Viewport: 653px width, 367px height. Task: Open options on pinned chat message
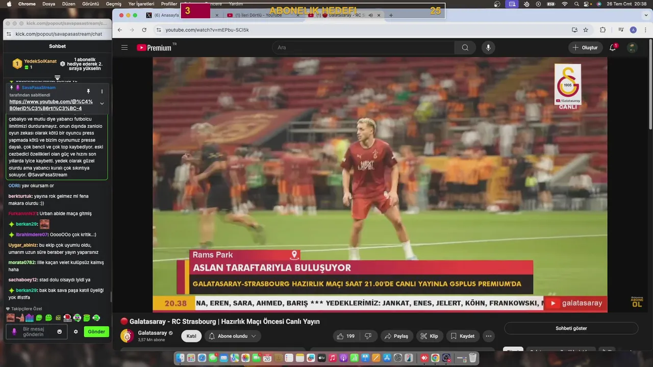click(x=102, y=91)
